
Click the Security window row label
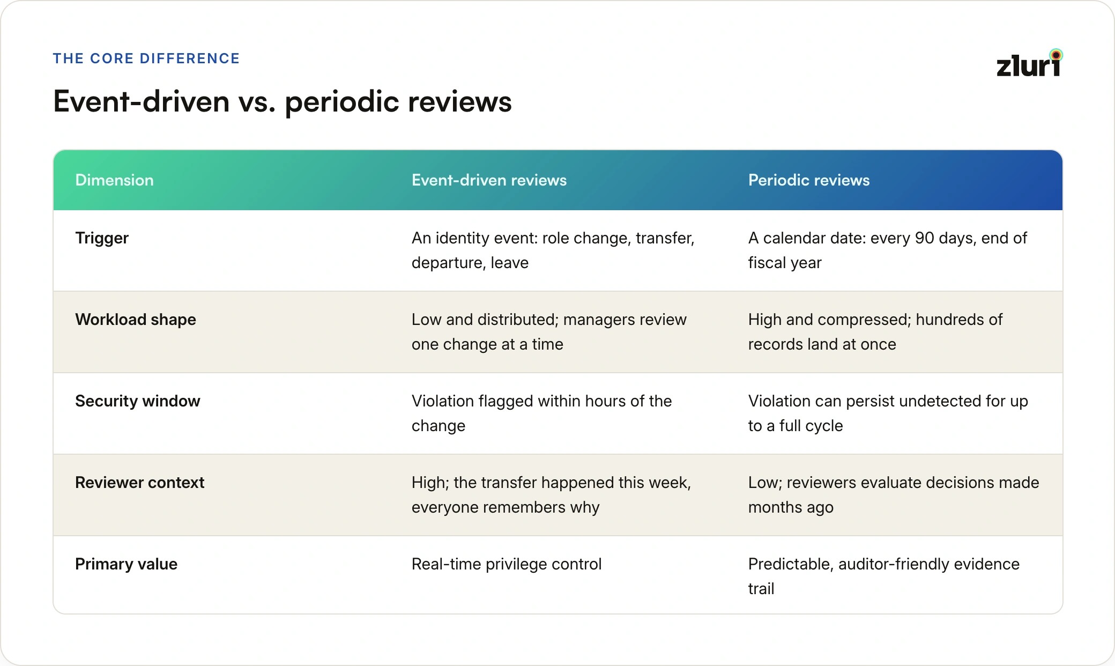click(x=138, y=401)
